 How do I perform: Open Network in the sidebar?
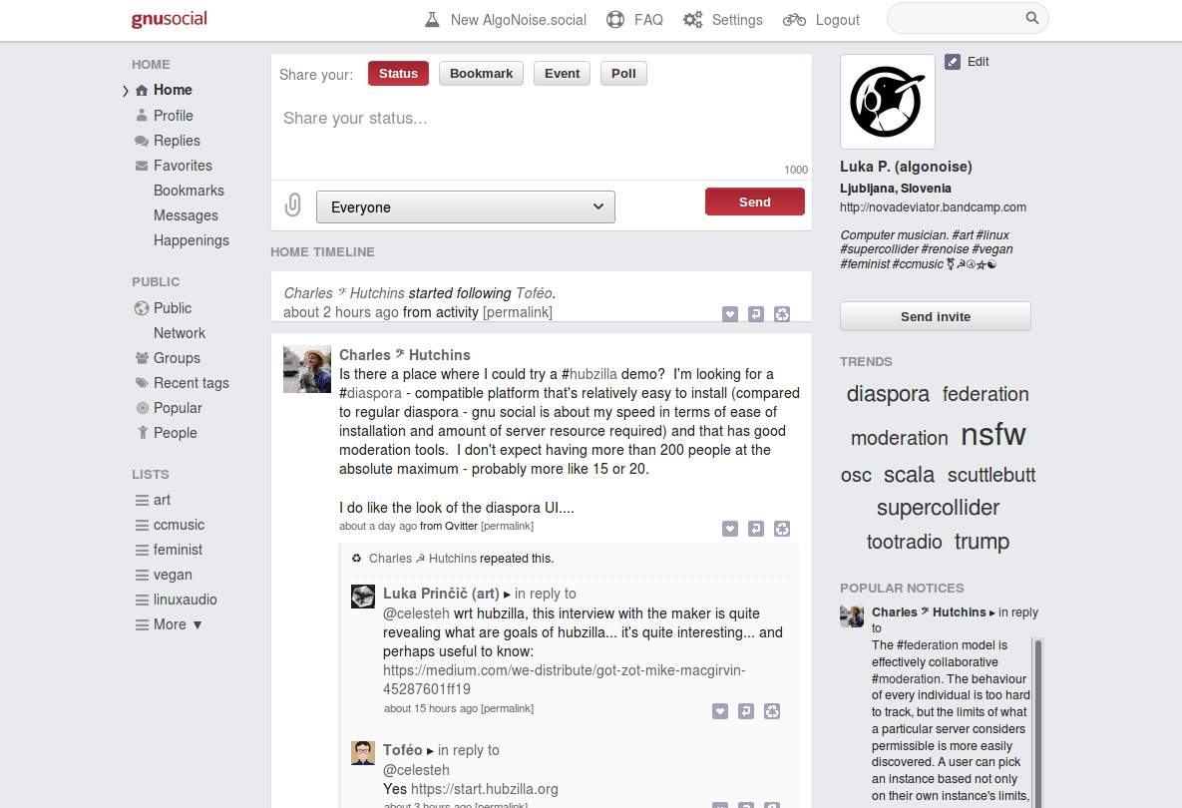coord(180,333)
